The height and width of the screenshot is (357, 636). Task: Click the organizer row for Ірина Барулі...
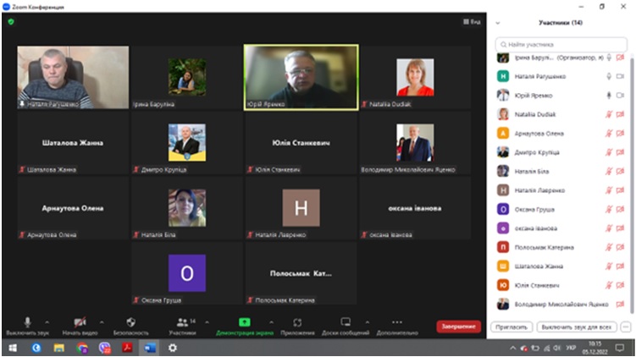point(561,58)
